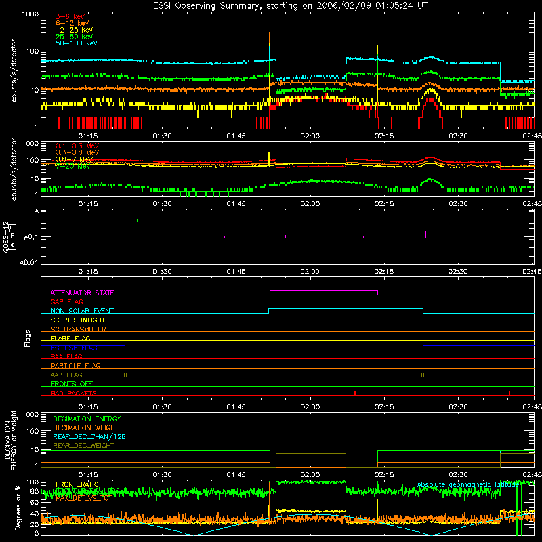Select the red 3-6 keV legend label
Screen dimensions: 542x542
coord(70,16)
